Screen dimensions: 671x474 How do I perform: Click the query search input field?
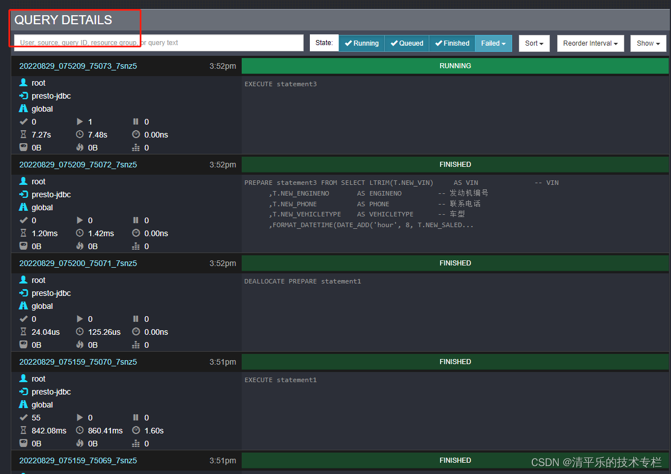(159, 43)
